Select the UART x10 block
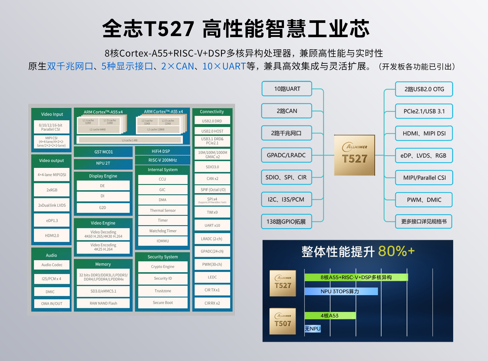The width and height of the screenshot is (488, 361). pyautogui.click(x=212, y=225)
